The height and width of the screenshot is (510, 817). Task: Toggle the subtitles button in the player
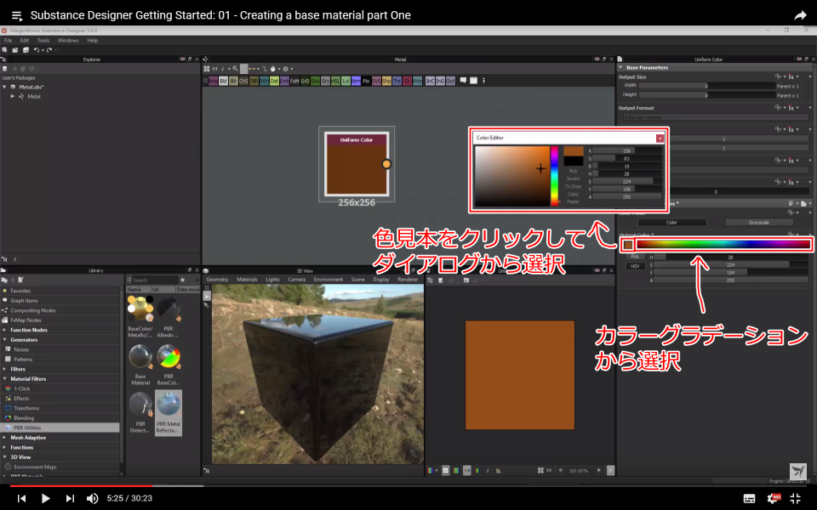(749, 499)
